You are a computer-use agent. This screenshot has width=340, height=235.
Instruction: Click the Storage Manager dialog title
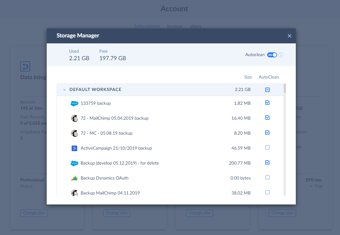click(78, 36)
